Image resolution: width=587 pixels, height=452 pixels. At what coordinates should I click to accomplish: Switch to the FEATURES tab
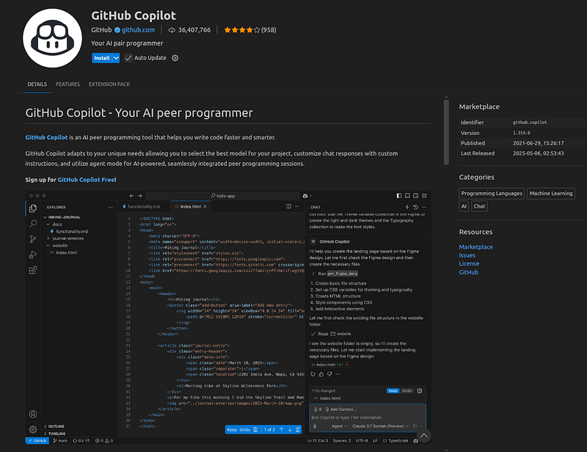[68, 84]
